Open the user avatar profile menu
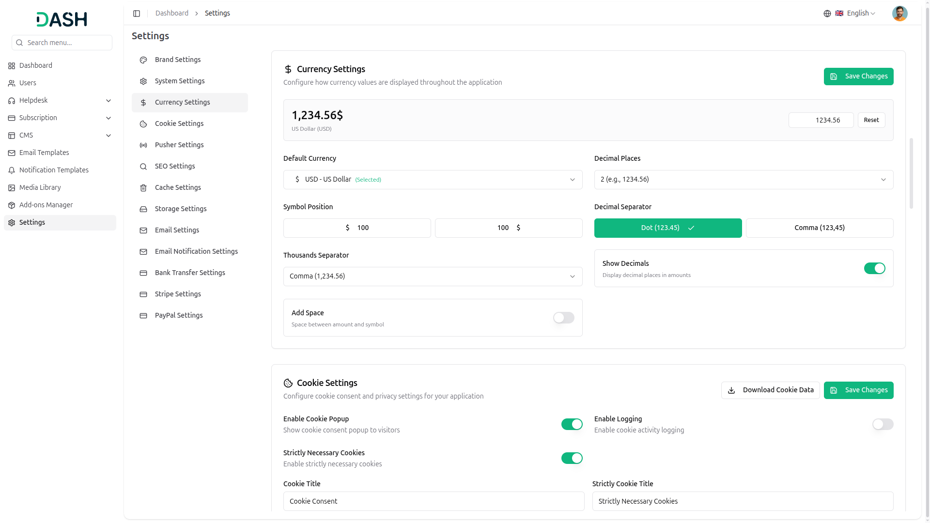930x523 pixels. click(899, 14)
